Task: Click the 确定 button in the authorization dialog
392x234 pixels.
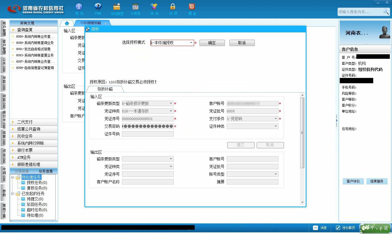Action: [212, 43]
